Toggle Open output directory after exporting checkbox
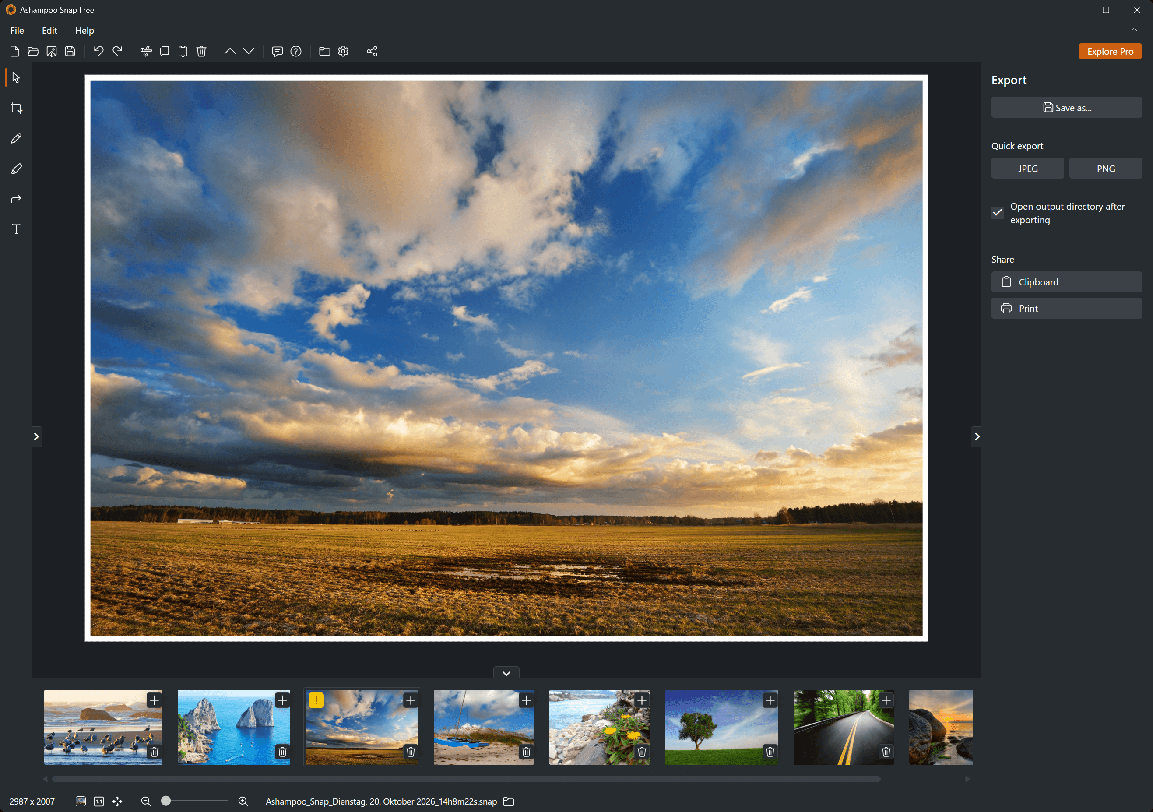Screen dimensions: 1153x812 997,213
